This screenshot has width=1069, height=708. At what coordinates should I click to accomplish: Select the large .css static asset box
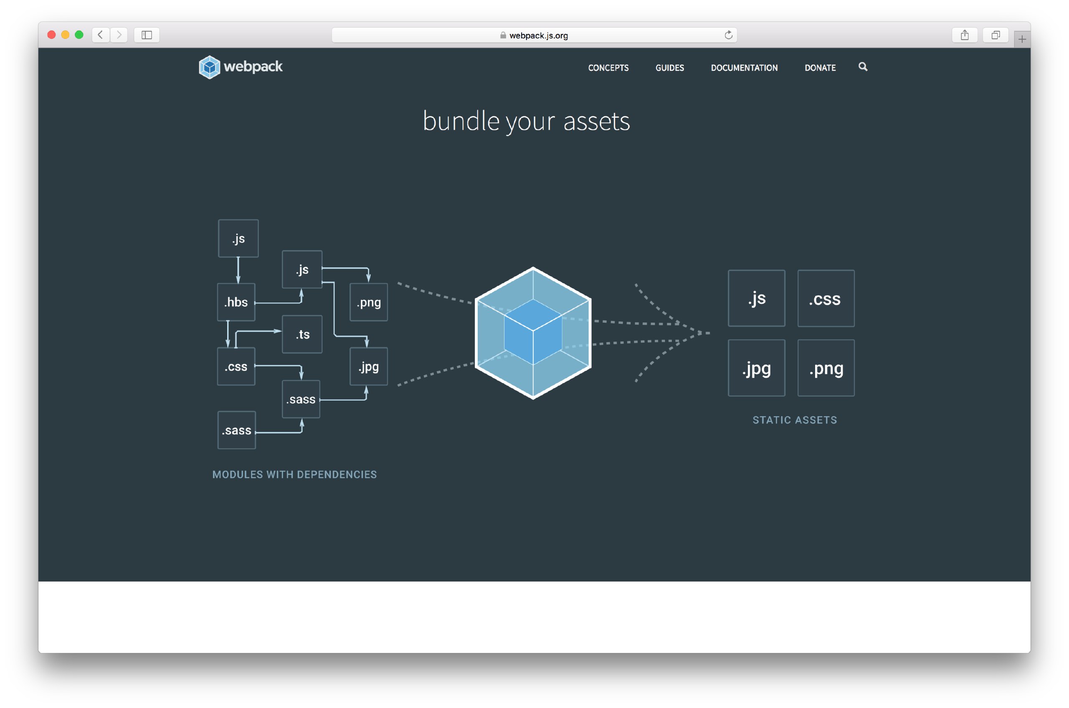pyautogui.click(x=826, y=298)
